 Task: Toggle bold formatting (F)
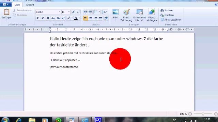[x=38, y=18]
